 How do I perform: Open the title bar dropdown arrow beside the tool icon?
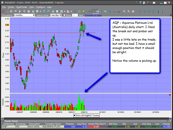pyautogui.click(x=151, y=3)
